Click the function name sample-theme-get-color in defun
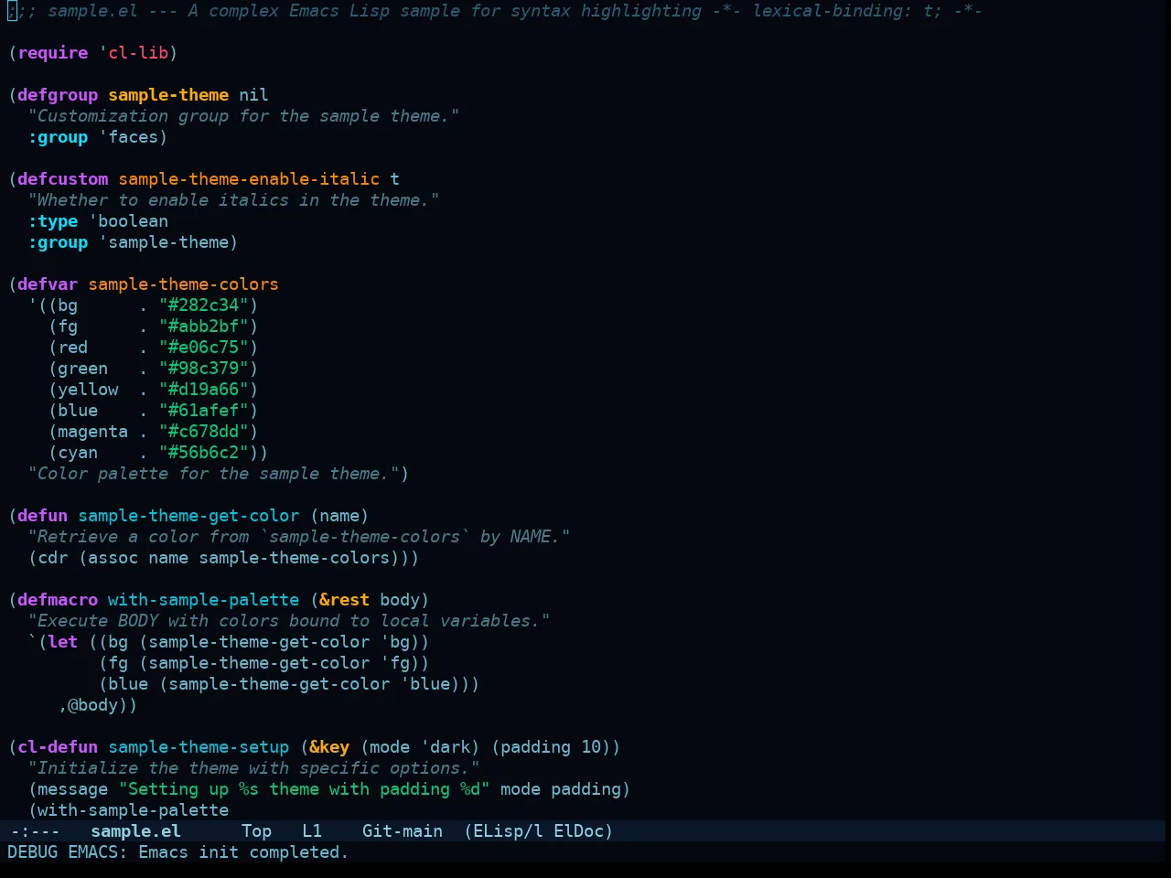The width and height of the screenshot is (1171, 878). pyautogui.click(x=188, y=515)
